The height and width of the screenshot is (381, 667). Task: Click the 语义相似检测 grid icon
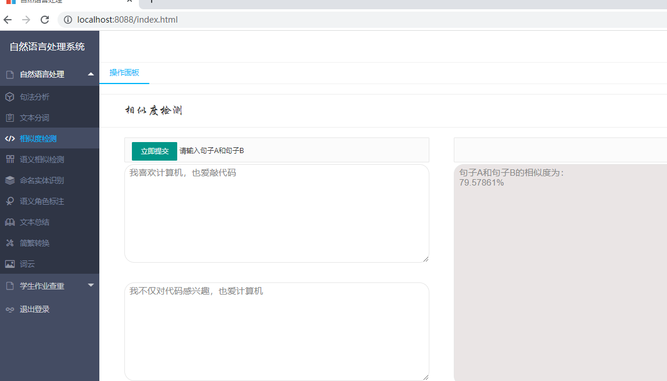point(10,159)
